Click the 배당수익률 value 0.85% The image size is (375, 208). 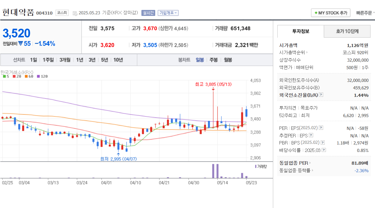[363, 150]
